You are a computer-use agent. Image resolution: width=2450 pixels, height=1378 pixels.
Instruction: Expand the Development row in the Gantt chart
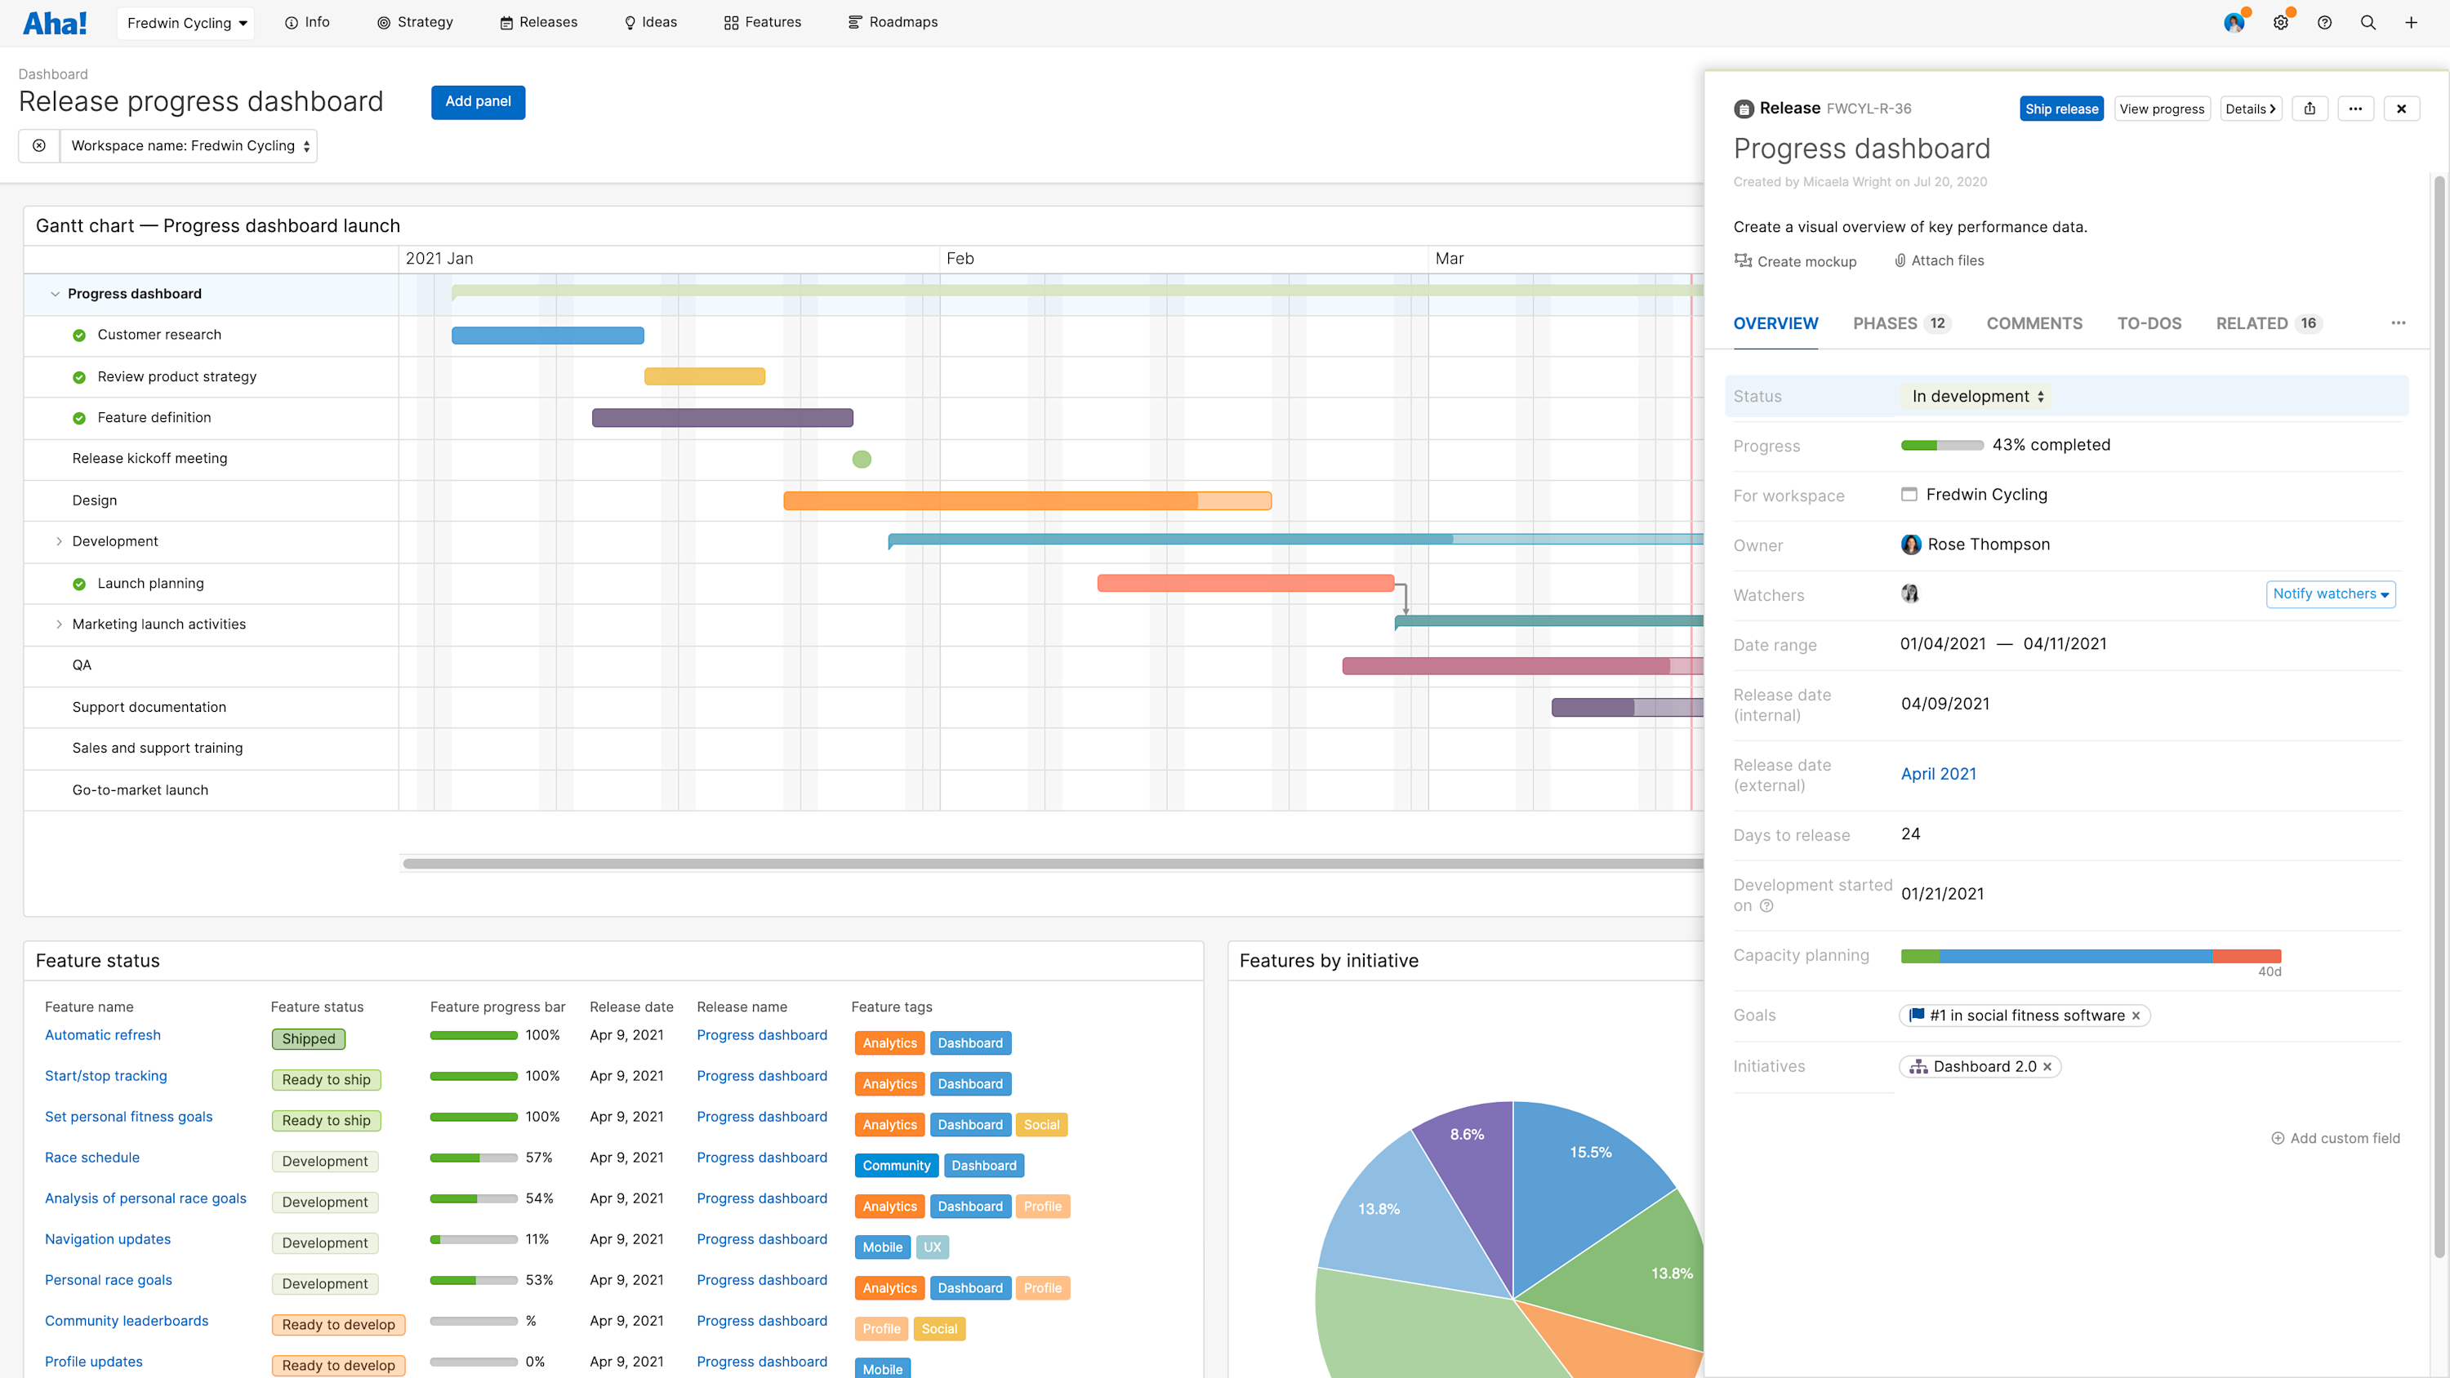[x=59, y=541]
